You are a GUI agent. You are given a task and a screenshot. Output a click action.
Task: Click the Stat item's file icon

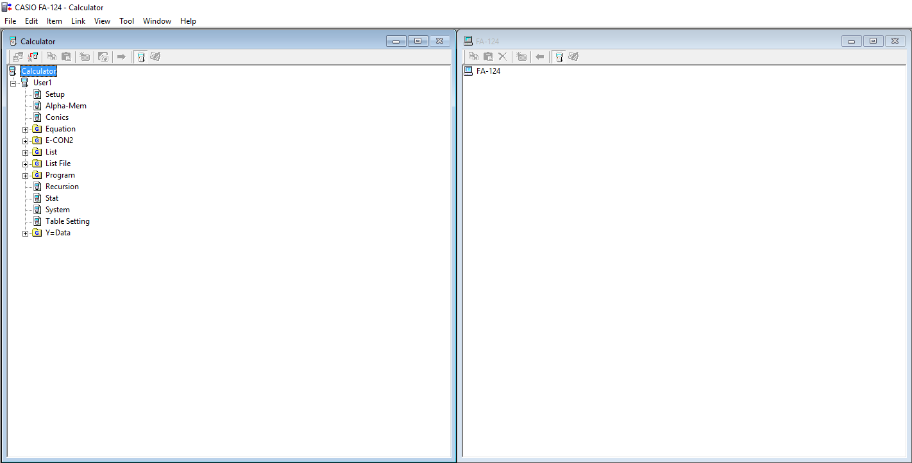point(37,198)
